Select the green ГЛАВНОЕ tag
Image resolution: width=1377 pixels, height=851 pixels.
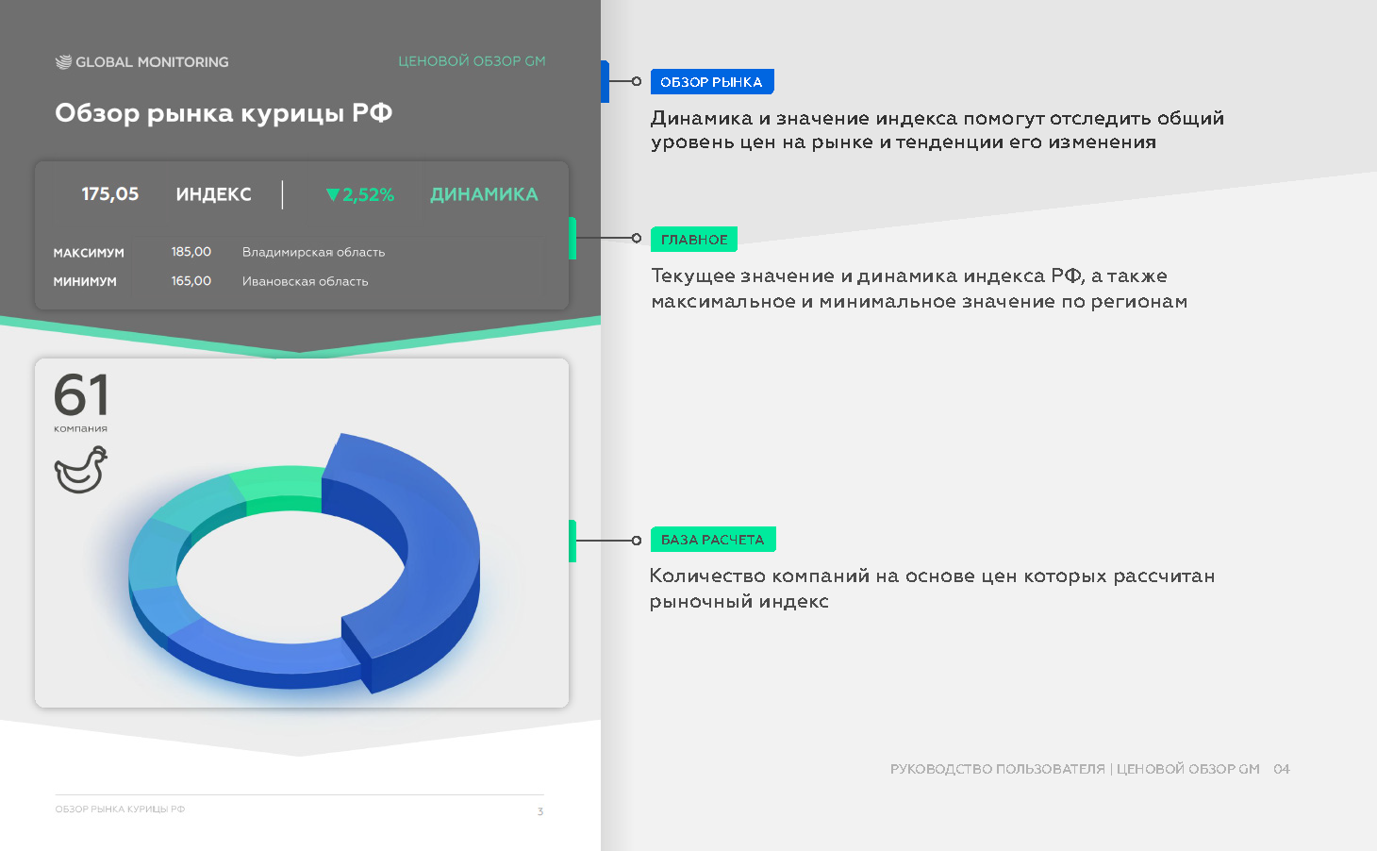[x=694, y=239]
